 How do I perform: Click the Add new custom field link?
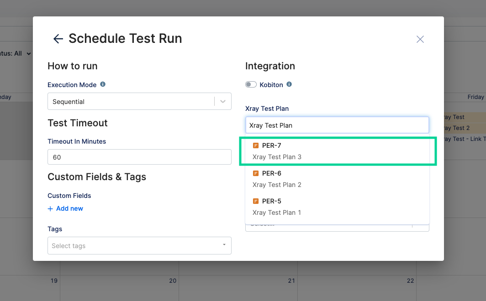point(69,208)
